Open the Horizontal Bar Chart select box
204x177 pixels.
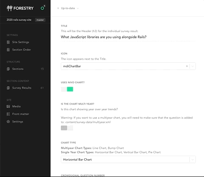click(x=128, y=160)
